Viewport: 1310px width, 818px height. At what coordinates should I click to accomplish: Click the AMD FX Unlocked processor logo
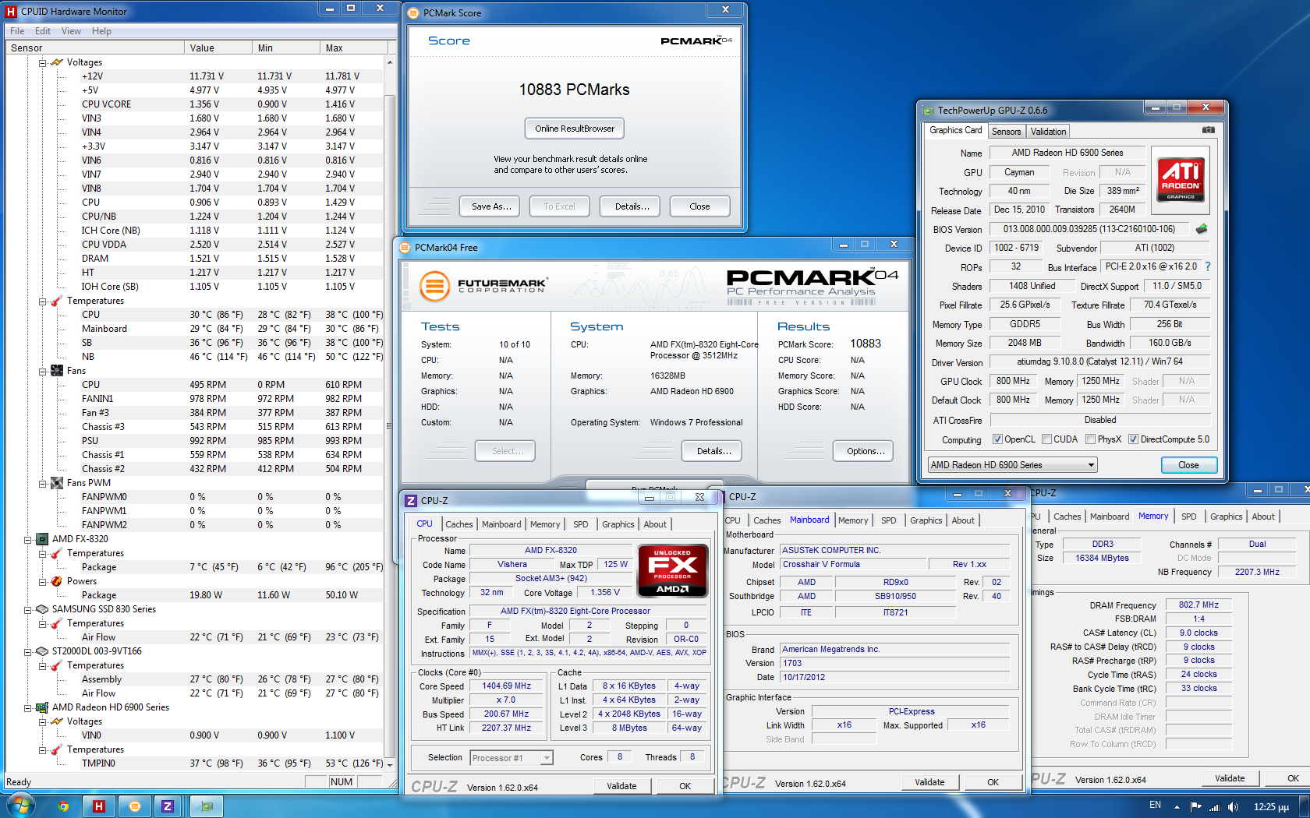[672, 571]
